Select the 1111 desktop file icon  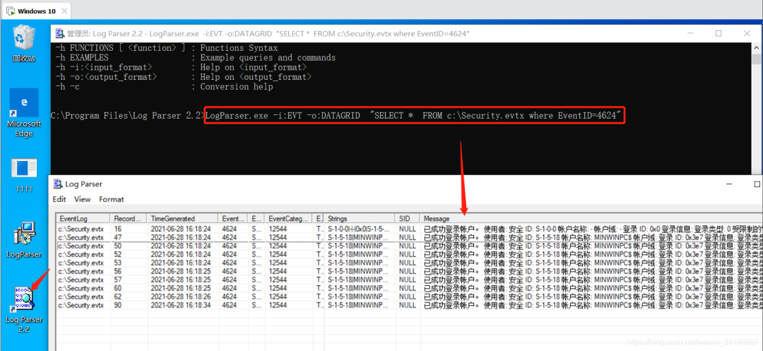[24, 175]
